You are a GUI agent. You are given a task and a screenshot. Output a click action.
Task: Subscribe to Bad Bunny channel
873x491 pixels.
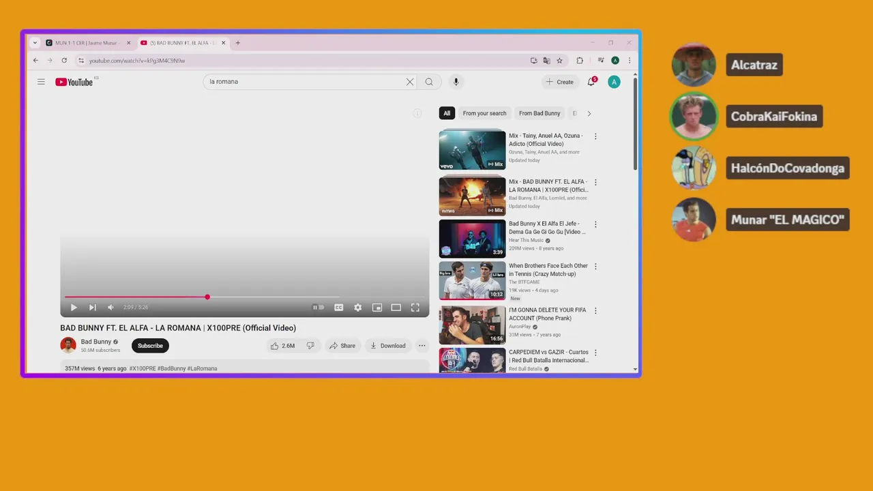[x=150, y=346]
